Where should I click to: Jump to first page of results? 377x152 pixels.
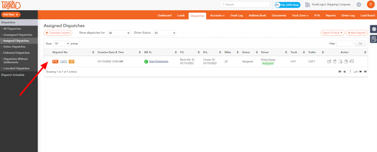click(x=340, y=72)
